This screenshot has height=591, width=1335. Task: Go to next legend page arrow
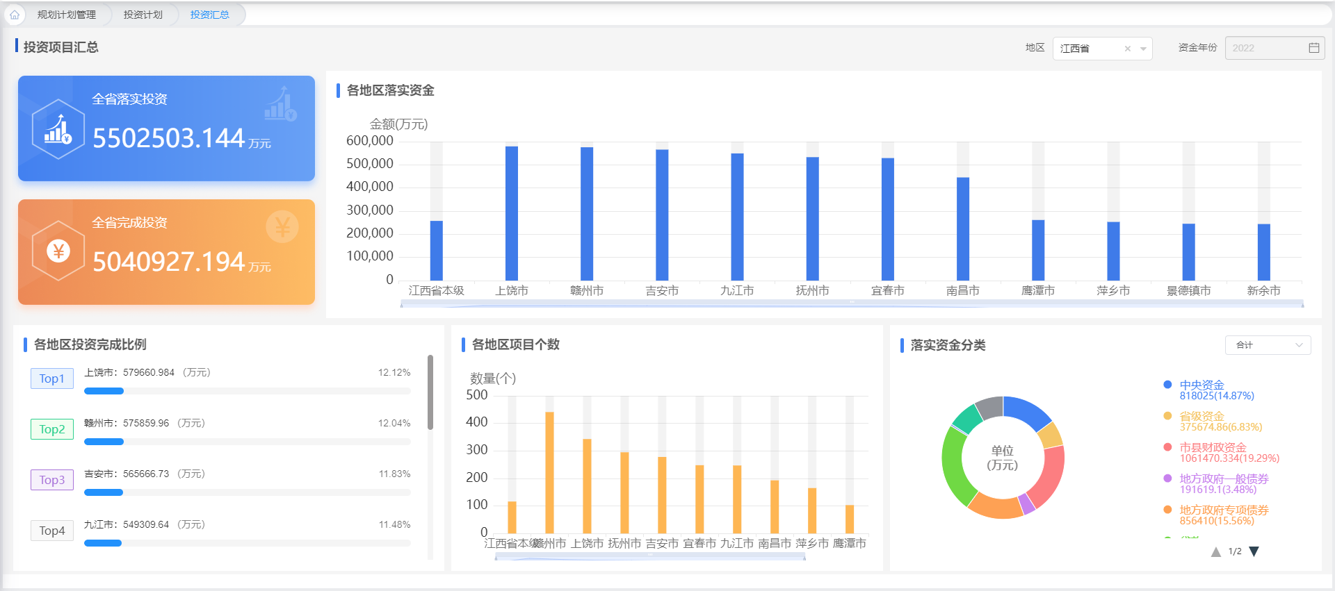pyautogui.click(x=1254, y=551)
